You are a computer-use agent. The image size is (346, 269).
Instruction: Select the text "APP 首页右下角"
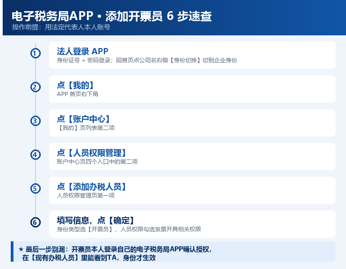77,94
